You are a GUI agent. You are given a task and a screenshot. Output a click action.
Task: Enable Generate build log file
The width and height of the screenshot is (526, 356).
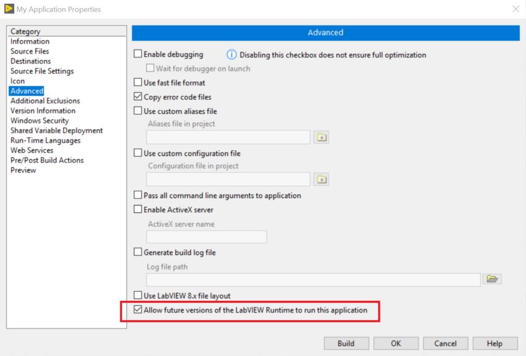(x=138, y=252)
